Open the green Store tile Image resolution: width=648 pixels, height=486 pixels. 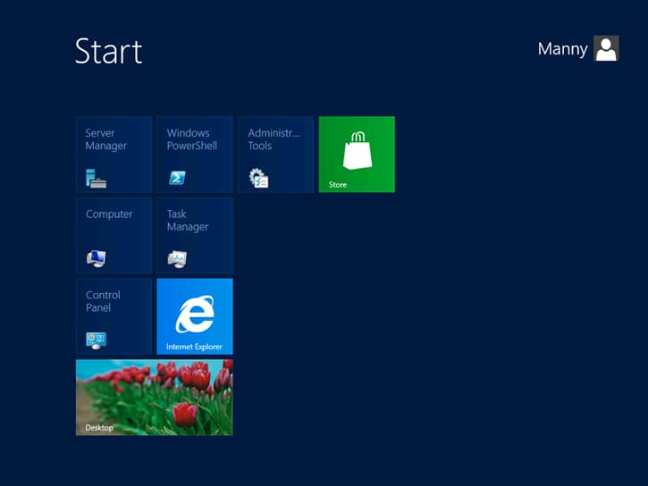[x=357, y=155]
